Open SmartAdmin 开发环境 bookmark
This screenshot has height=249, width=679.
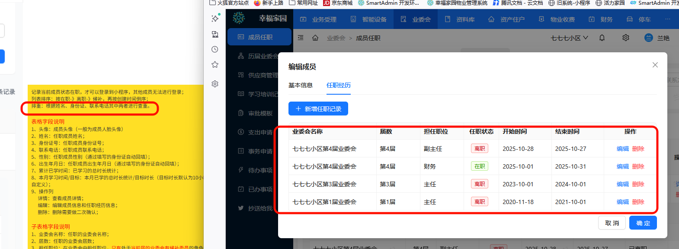point(388,3)
